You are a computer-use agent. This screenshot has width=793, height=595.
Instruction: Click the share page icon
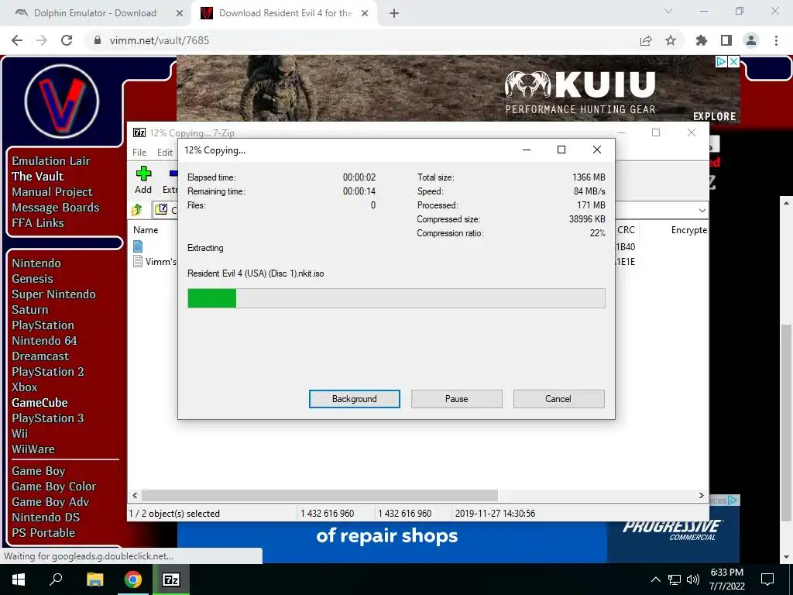646,40
